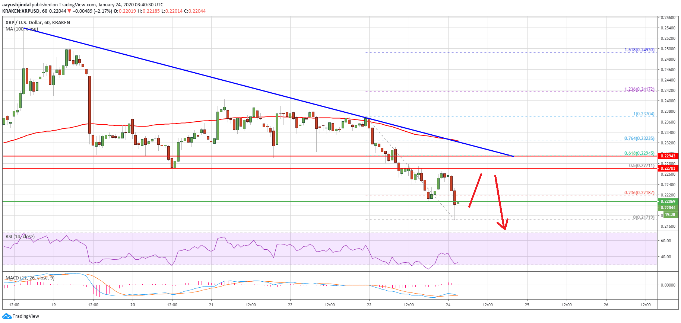This screenshot has height=323, width=681.
Task: Click the 0.5(0.22711) Fibonacci label
Action: [x=642, y=166]
